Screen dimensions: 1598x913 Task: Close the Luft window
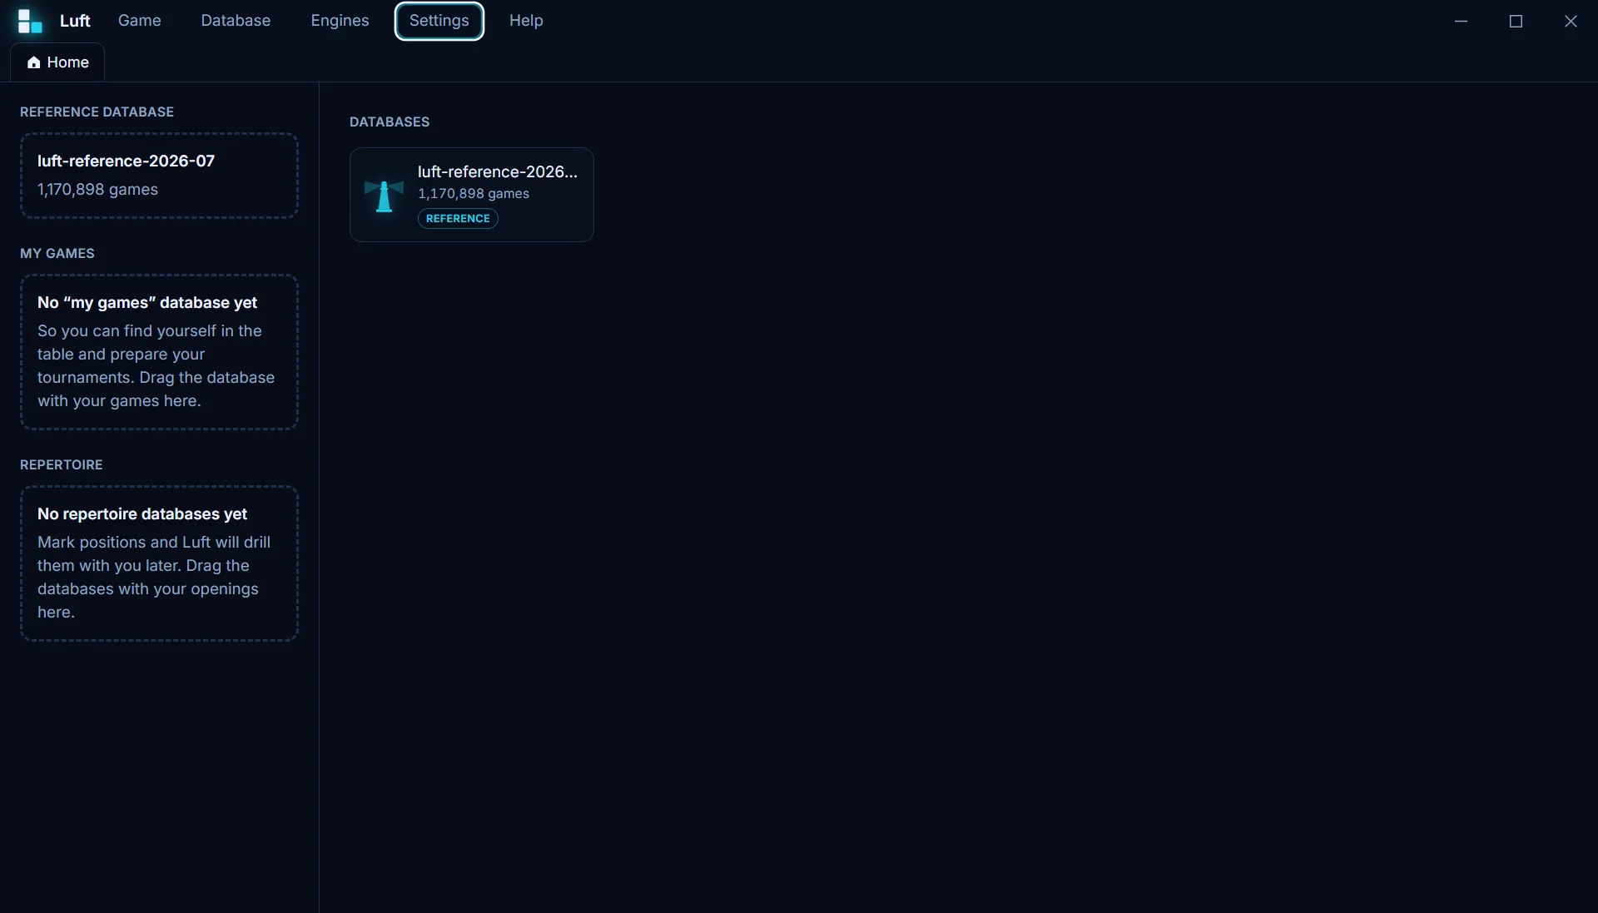[x=1571, y=21]
